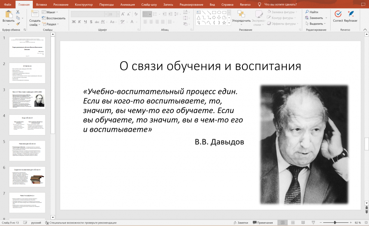Screen dimensions: 369x226
Task: Open Slide Sorter view in status bar
Action: (x=293, y=223)
